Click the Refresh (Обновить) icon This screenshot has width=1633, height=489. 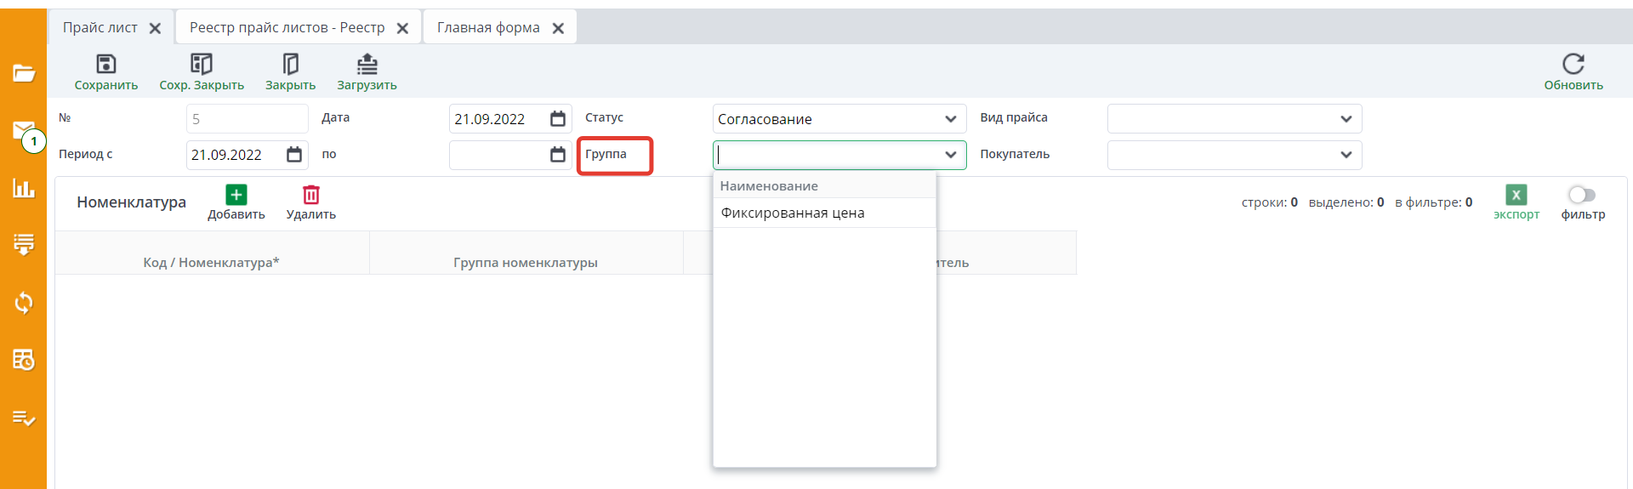1573,65
